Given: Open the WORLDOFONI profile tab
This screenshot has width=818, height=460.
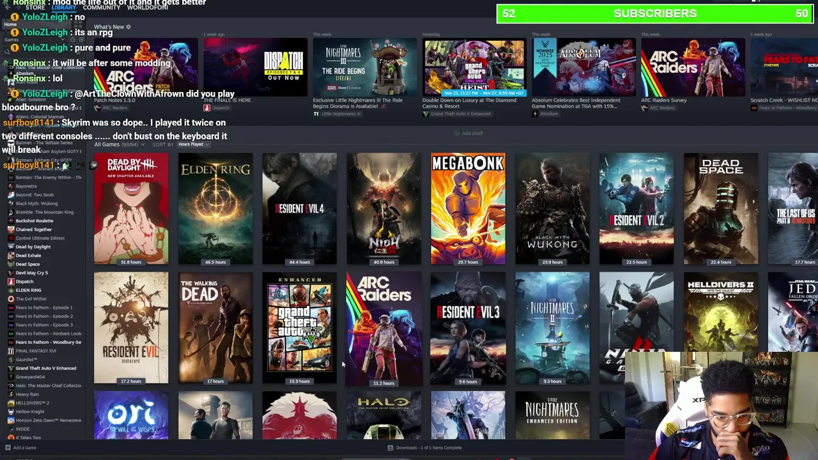Looking at the screenshot, I should coord(148,7).
